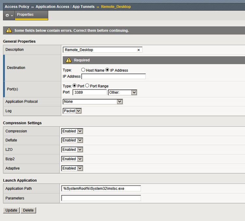Choose the Port Range radio option
The width and height of the screenshot is (245, 221).
(x=87, y=86)
